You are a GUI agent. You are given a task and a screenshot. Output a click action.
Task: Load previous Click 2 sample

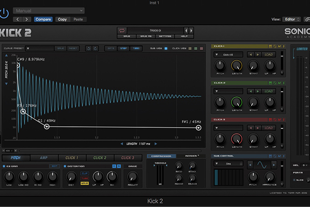click(x=251, y=91)
